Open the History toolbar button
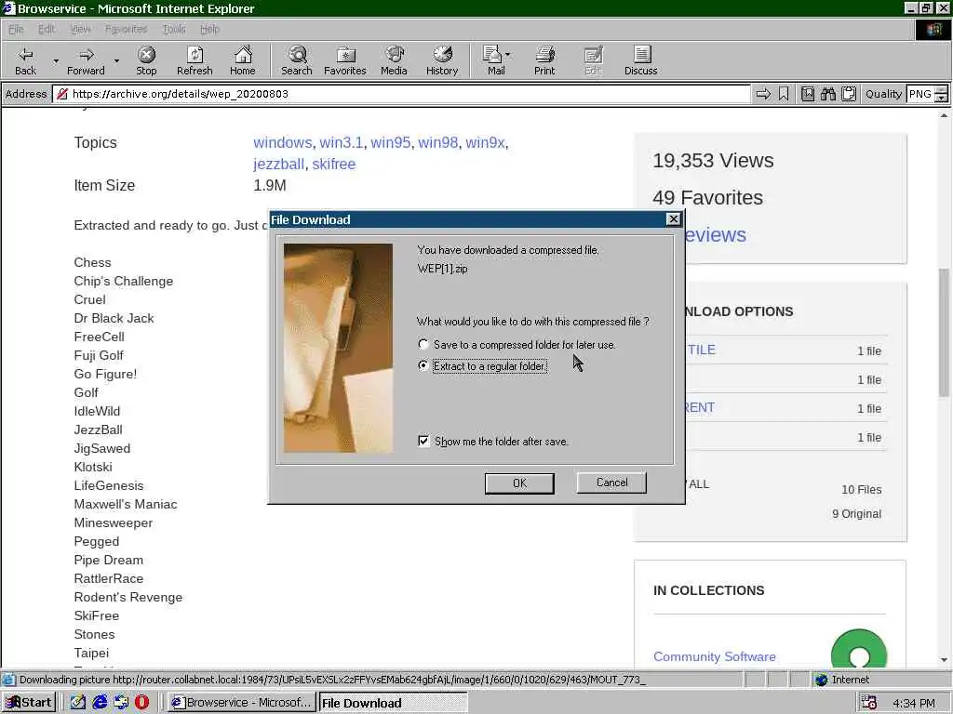 coord(442,60)
